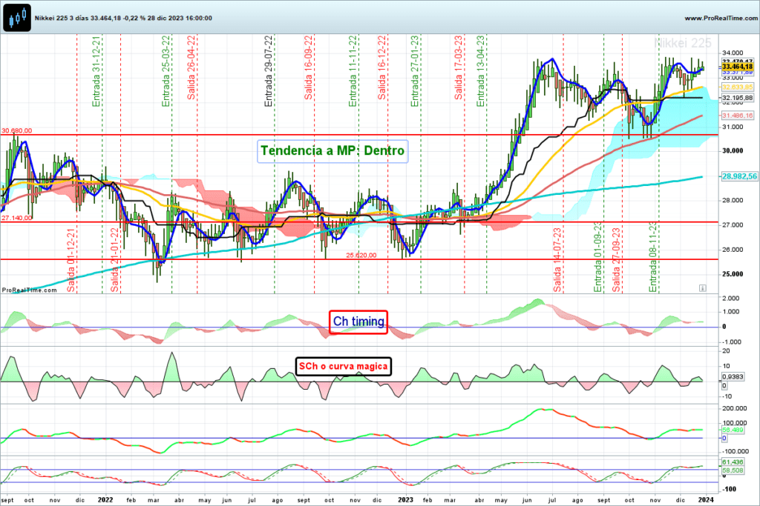
Task: Click the 61,436 oscillator value
Action: pyautogui.click(x=733, y=462)
